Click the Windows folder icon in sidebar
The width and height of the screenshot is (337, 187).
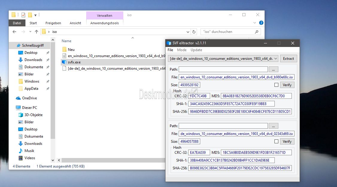point(21,81)
